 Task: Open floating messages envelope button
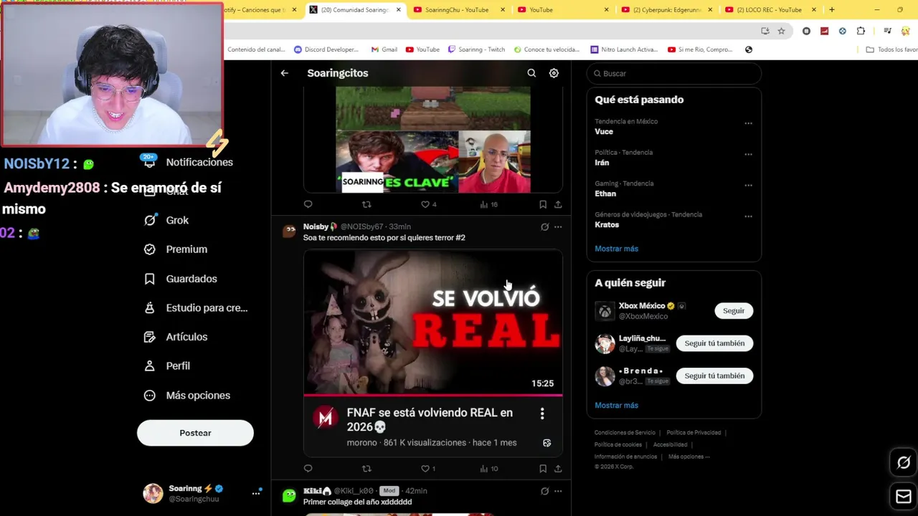tap(904, 497)
